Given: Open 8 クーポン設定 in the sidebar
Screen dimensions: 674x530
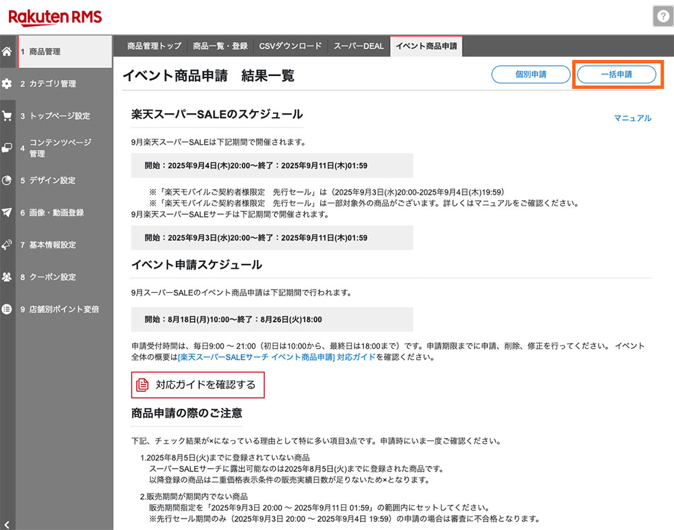Looking at the screenshot, I should coord(65,277).
